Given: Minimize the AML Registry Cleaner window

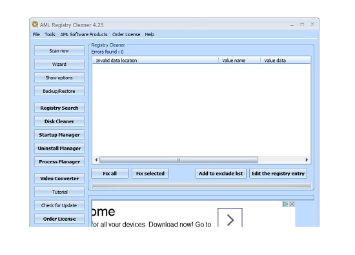Looking at the screenshot, I should coord(292,25).
